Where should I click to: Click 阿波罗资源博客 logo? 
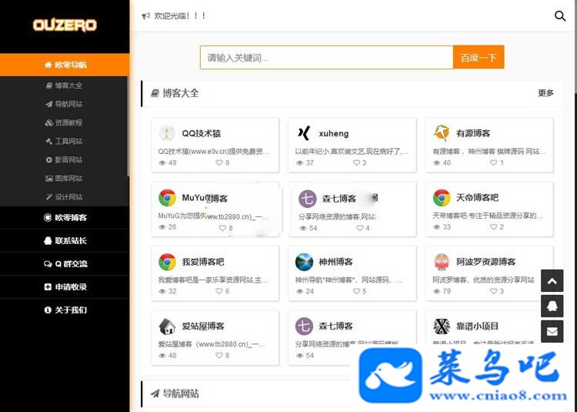coord(442,262)
